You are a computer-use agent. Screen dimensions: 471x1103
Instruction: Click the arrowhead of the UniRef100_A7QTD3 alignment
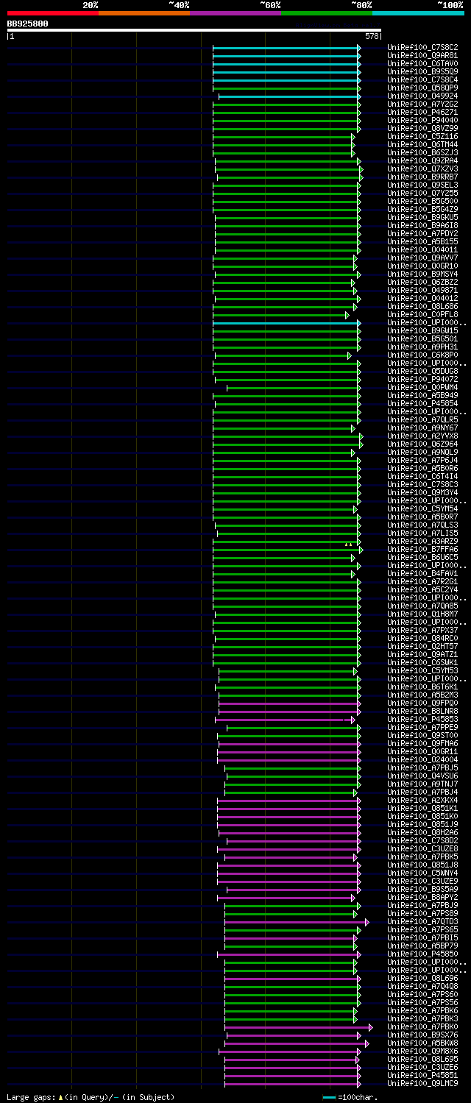(367, 922)
